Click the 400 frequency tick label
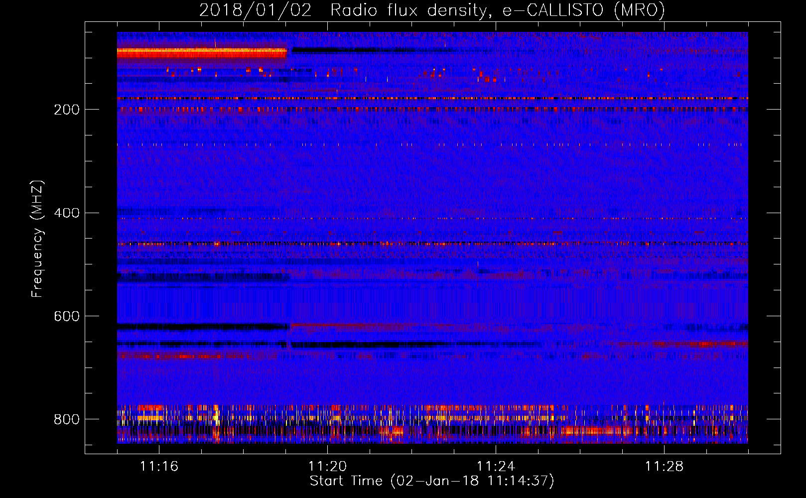The width and height of the screenshot is (806, 498). [67, 213]
